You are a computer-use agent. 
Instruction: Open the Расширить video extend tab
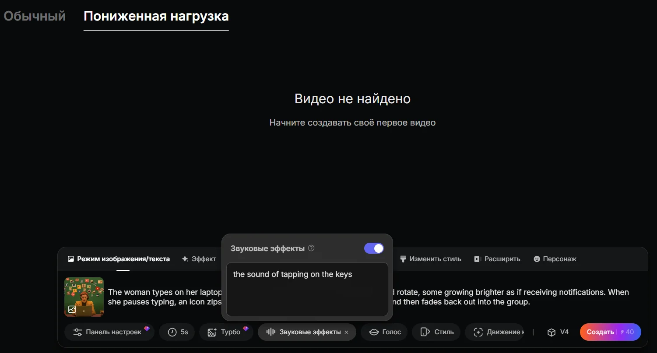(497, 259)
